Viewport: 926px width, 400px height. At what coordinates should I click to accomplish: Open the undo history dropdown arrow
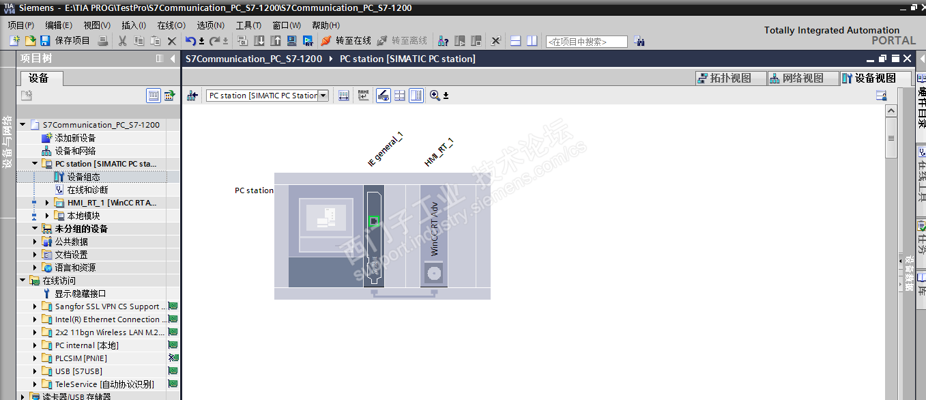click(201, 41)
